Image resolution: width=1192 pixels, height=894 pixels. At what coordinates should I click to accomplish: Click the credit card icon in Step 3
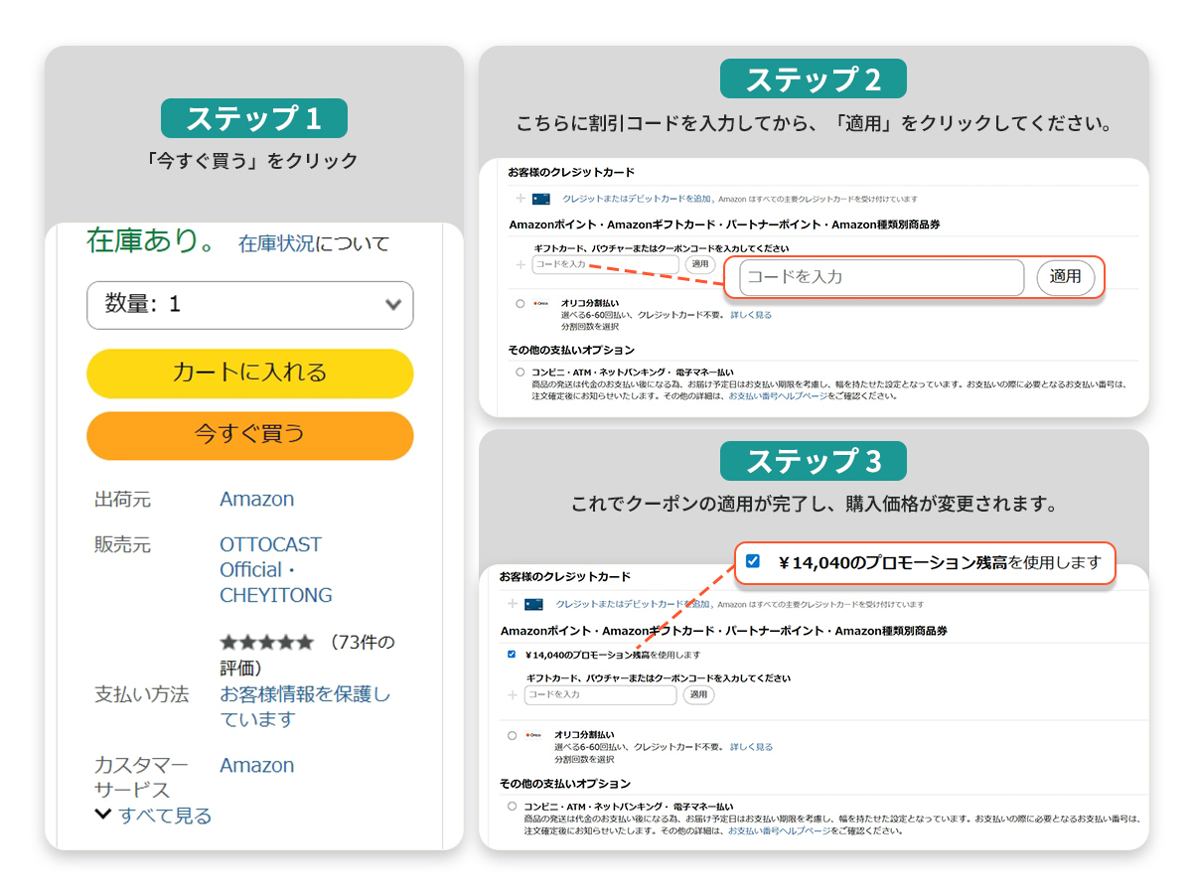click(x=533, y=604)
